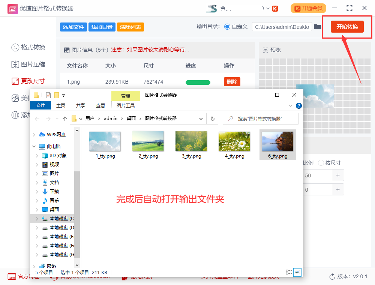Click the 开通会员 membership button
This screenshot has width=375, height=285.
(308, 8)
